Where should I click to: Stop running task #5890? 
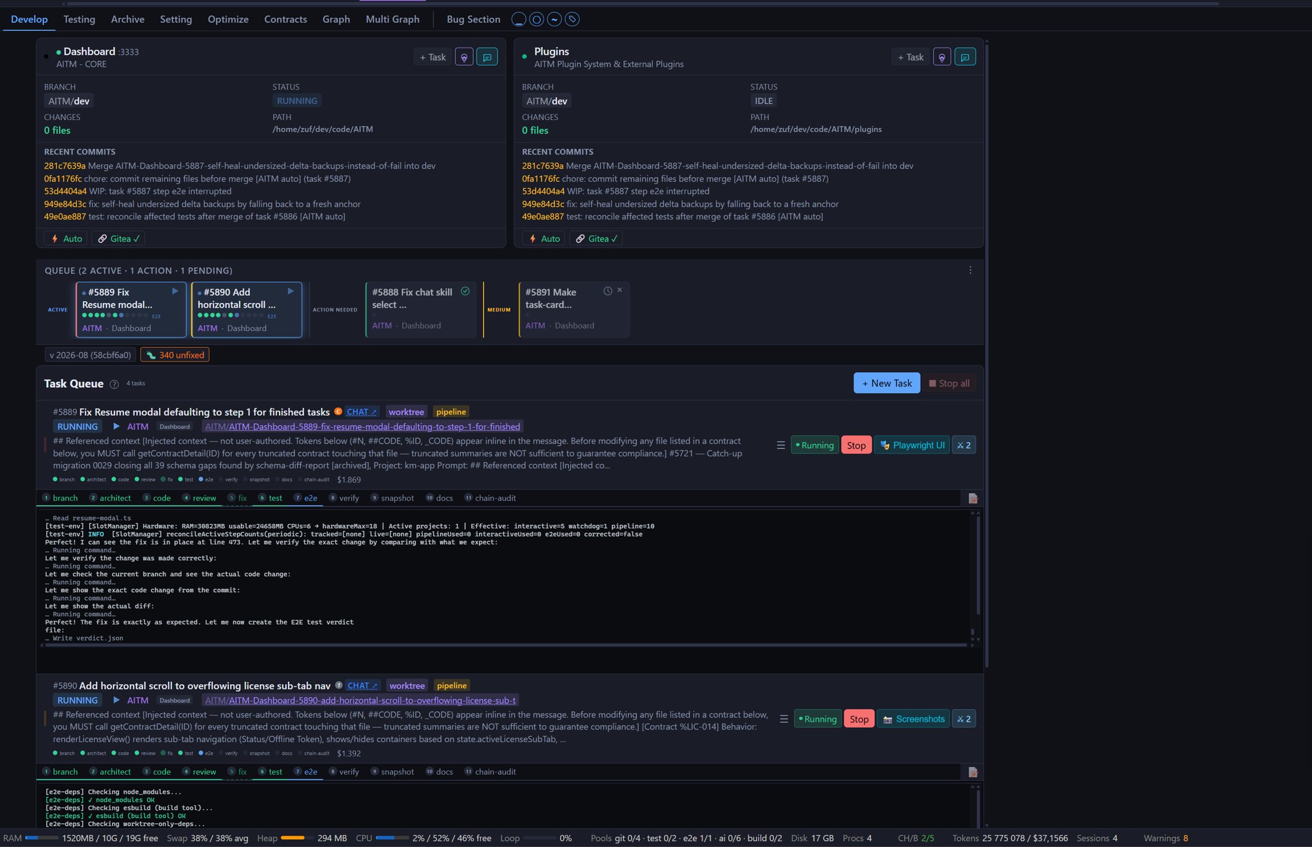pyautogui.click(x=859, y=719)
